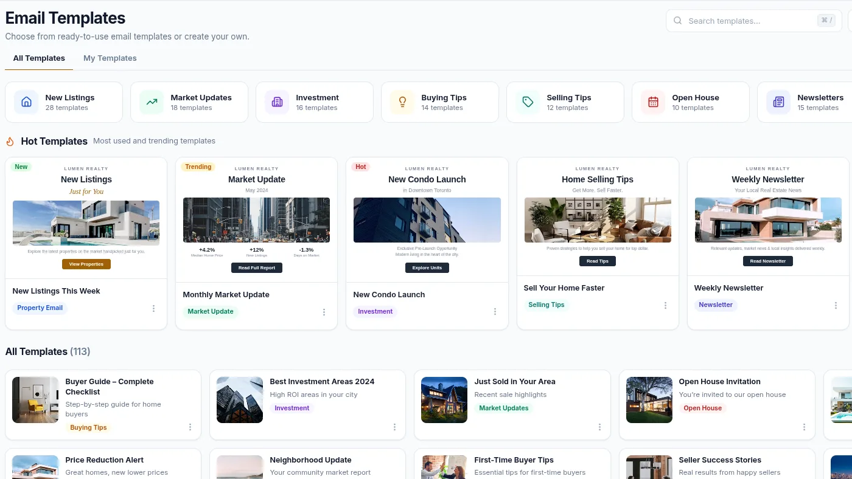Open the New Listings house preview image
The height and width of the screenshot is (479, 852).
tap(86, 223)
